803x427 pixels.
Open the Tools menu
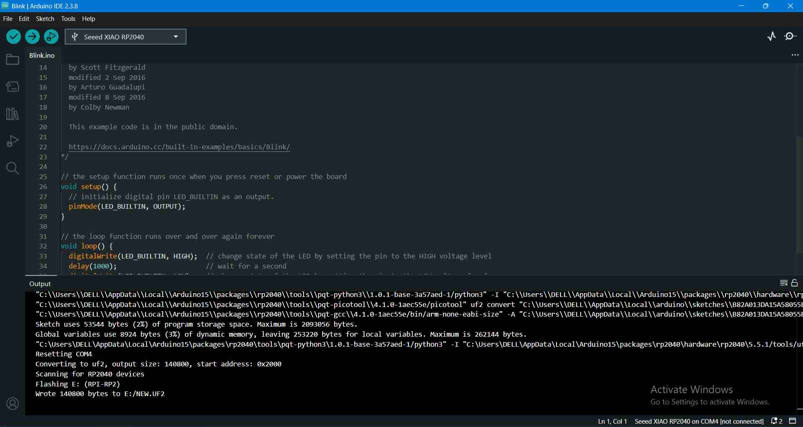click(68, 19)
